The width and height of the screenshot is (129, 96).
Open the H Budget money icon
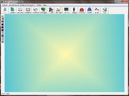coord(43,10)
